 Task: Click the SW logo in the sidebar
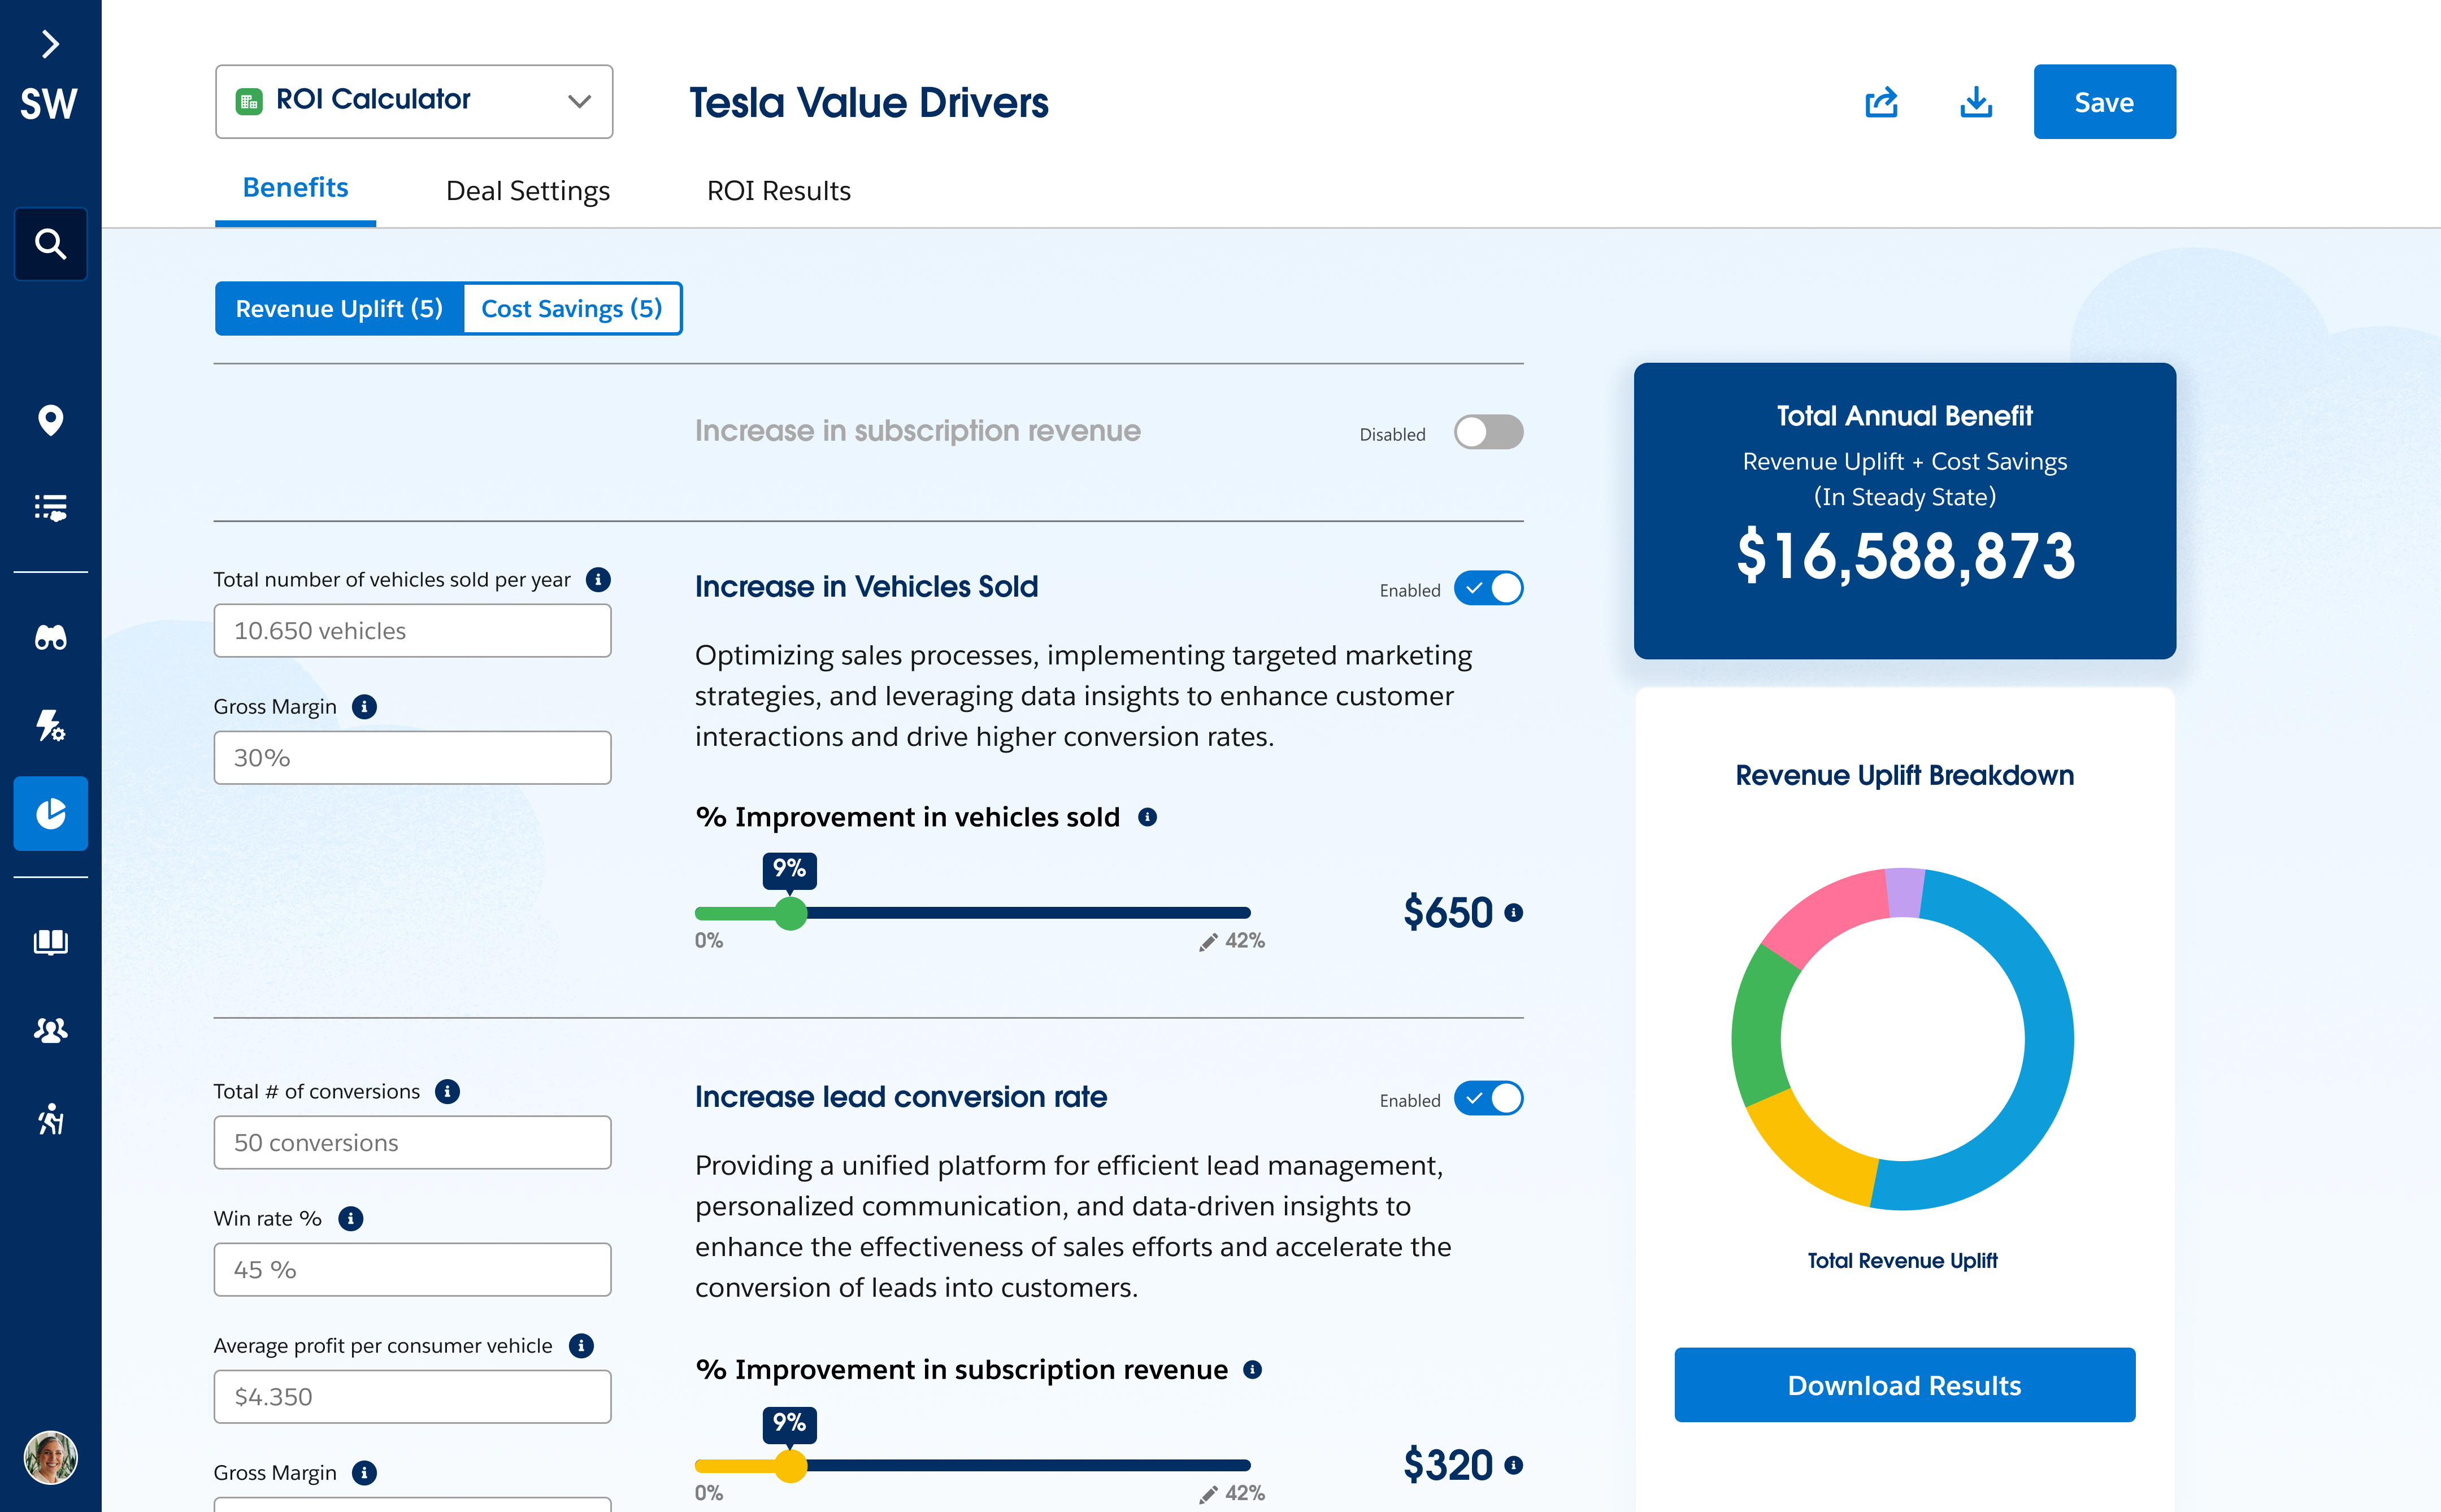(x=49, y=104)
